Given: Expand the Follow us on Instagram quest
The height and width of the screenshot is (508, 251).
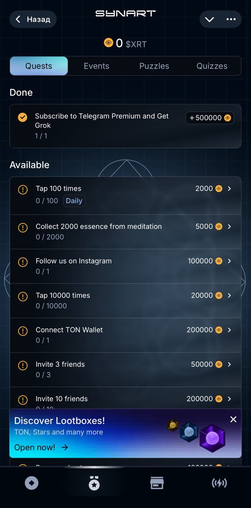Looking at the screenshot, I should (x=229, y=262).
